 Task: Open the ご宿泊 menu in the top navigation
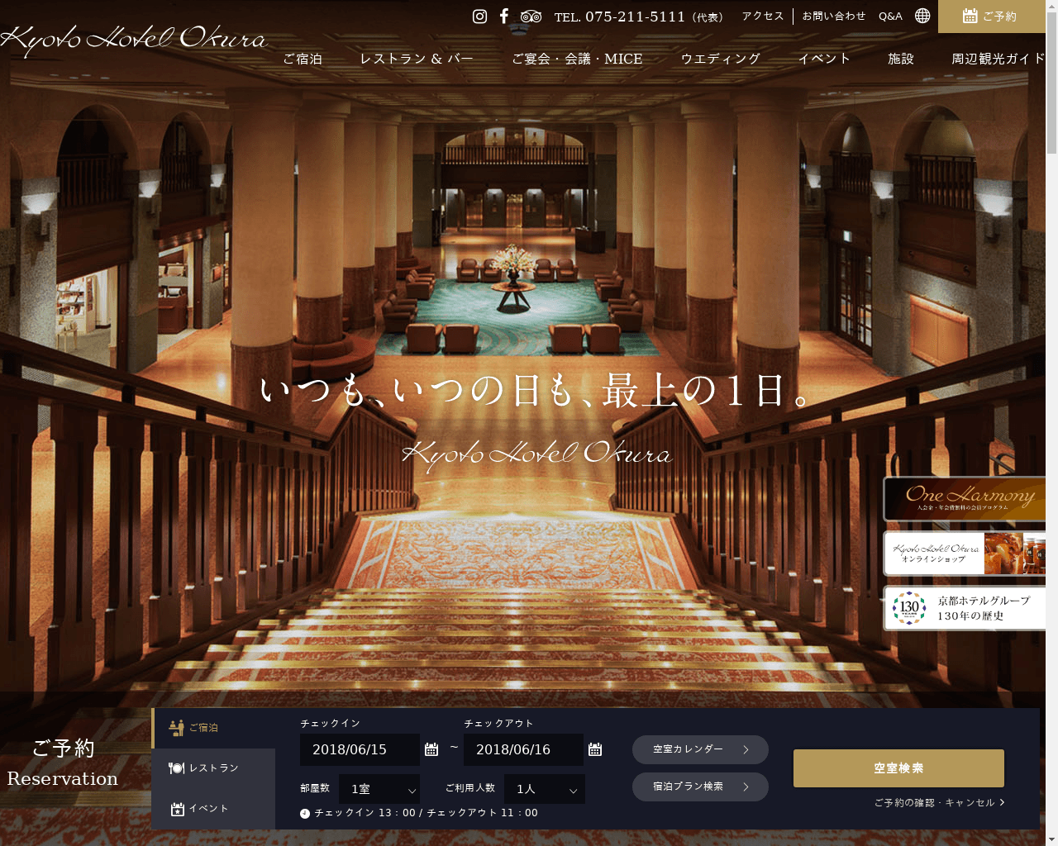tap(303, 59)
